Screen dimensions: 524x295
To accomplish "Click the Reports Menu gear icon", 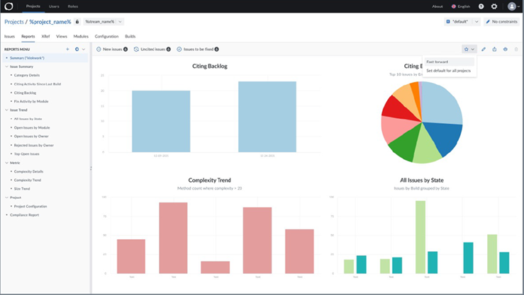I will pos(77,49).
